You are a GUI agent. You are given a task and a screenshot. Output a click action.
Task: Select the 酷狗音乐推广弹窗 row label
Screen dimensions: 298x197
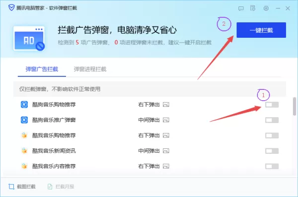point(54,120)
